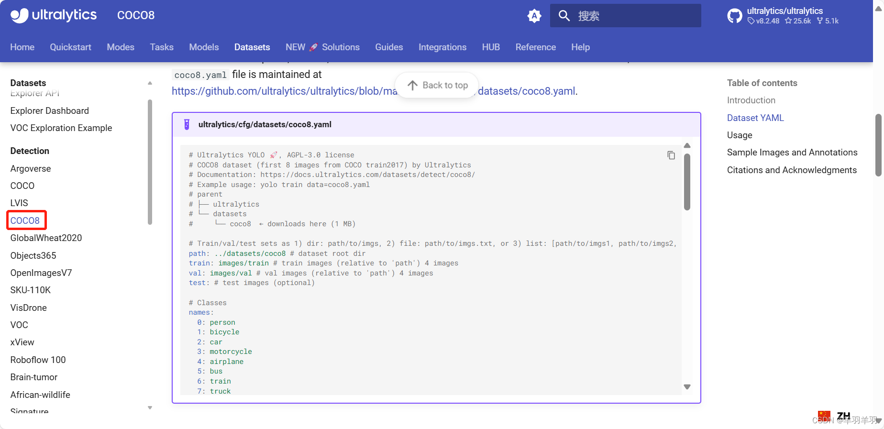884x429 pixels.
Task: Open VisDrone dataset page
Action: click(x=29, y=308)
